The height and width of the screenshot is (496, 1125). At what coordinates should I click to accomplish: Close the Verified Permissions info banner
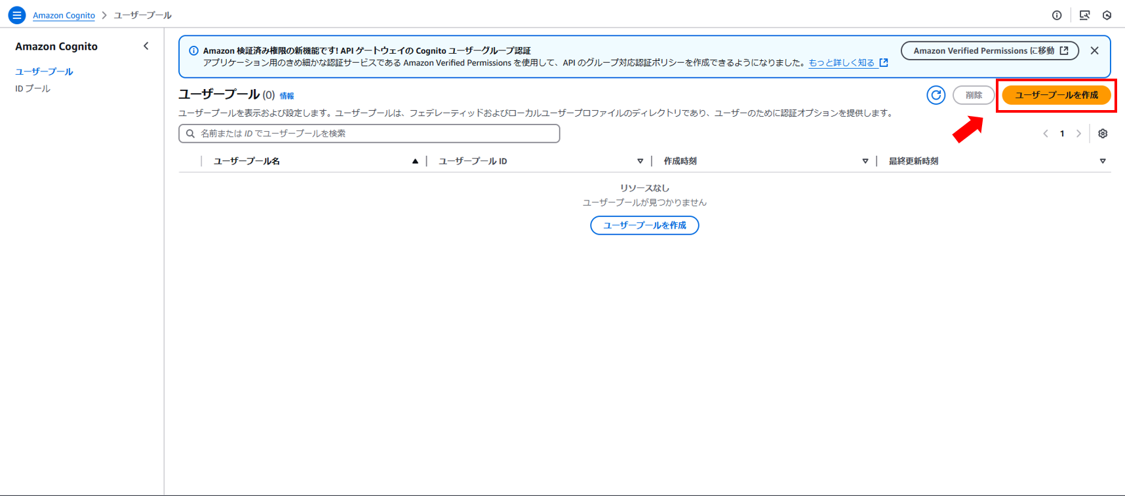coord(1094,50)
